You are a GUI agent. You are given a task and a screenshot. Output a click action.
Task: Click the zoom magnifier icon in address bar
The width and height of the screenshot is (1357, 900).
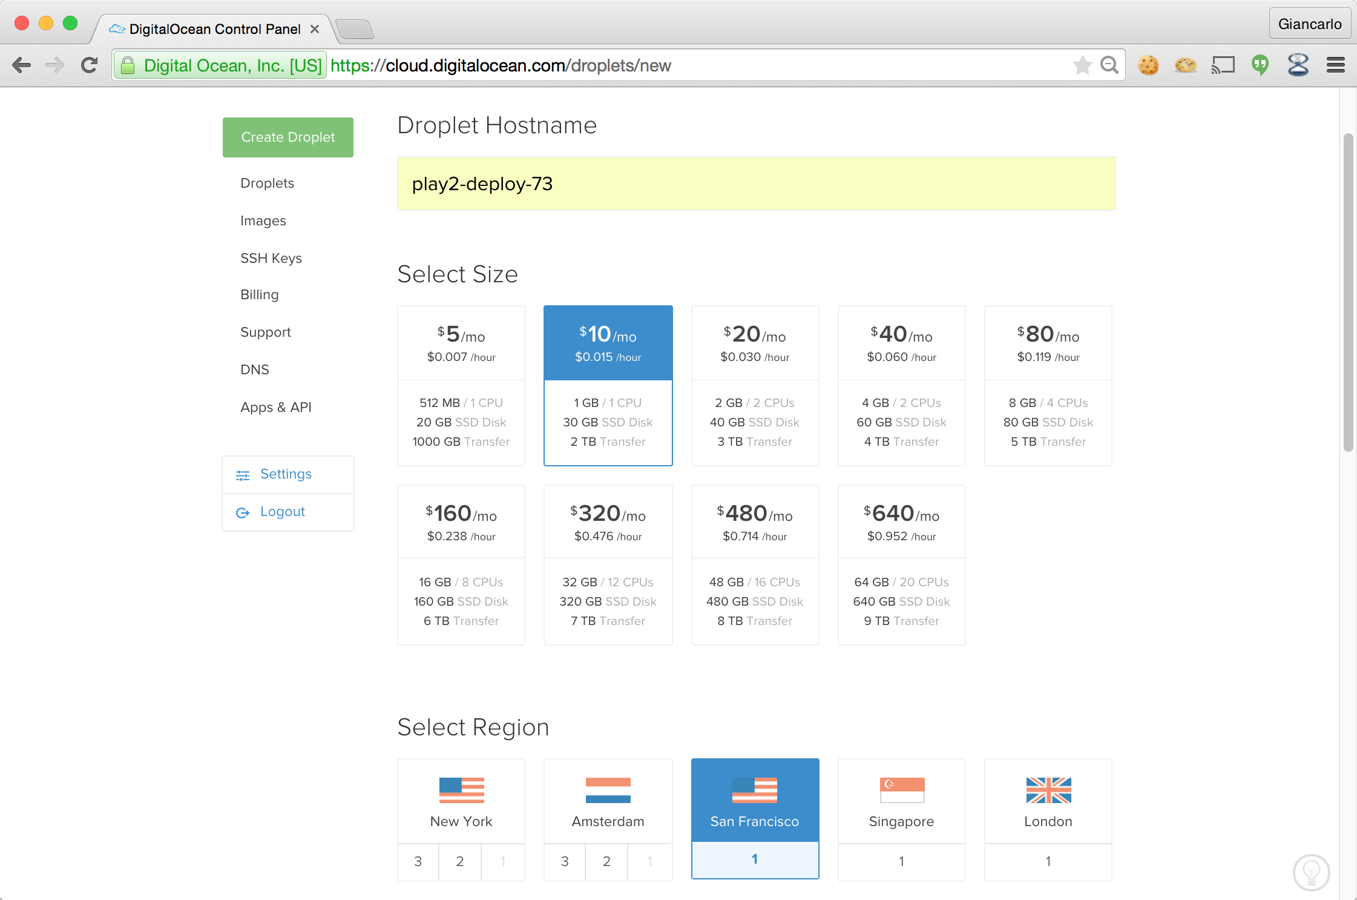tap(1109, 65)
